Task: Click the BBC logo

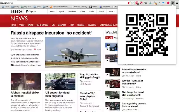Action: [x=17, y=11]
